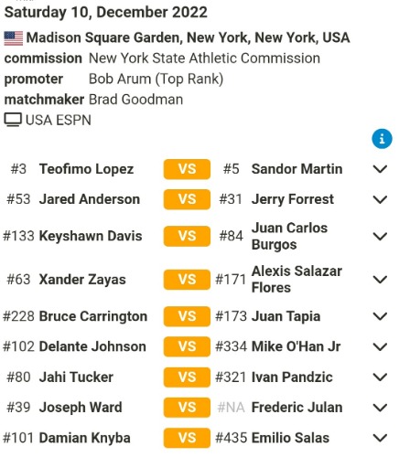The height and width of the screenshot is (457, 399).
Task: Open promoter Bob Arum (Top Rank)
Action: pos(156,79)
